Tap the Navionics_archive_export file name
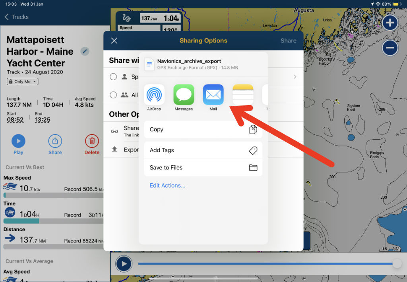407x282 pixels. pyautogui.click(x=189, y=61)
